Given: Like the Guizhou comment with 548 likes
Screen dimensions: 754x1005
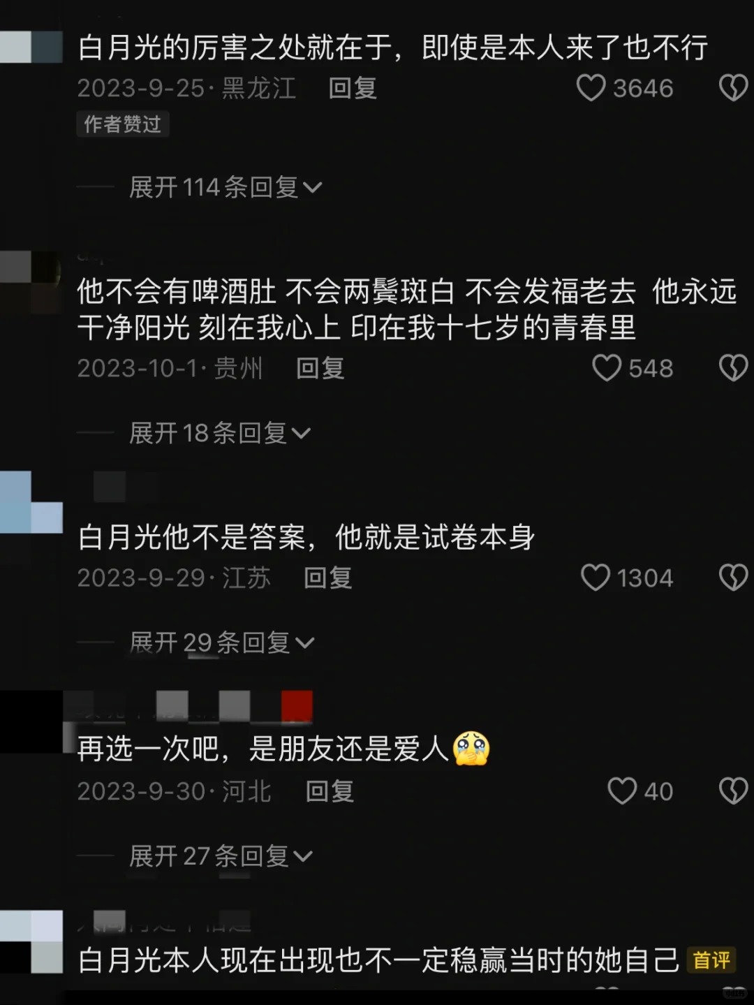Looking at the screenshot, I should coord(607,368).
